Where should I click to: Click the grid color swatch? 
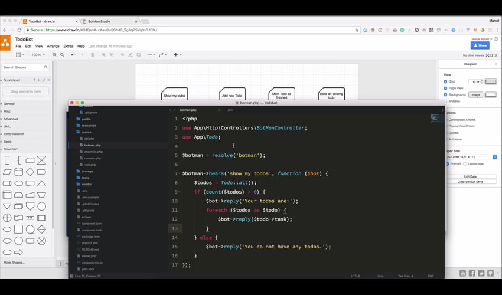pos(490,82)
